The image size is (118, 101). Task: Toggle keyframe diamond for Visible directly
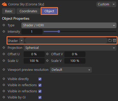click(4, 79)
